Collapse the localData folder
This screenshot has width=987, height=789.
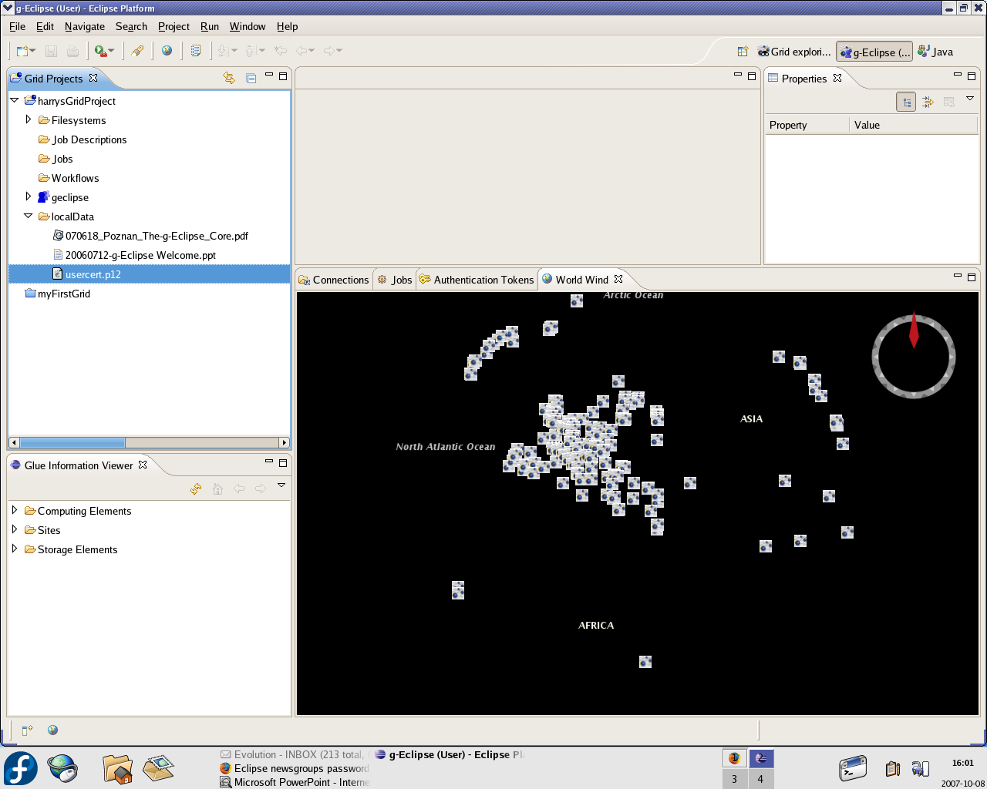tap(29, 216)
